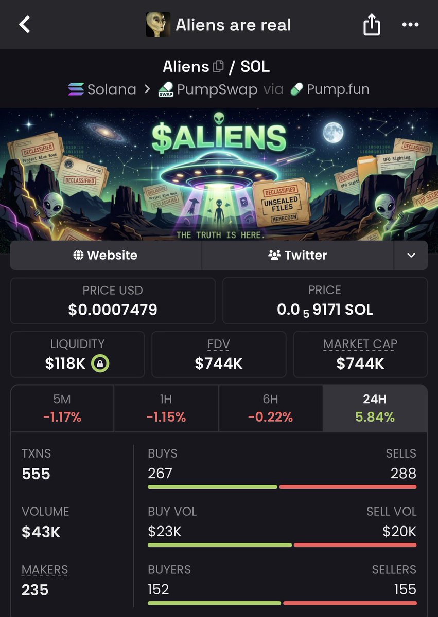Select the 24H timeframe tab

(x=375, y=408)
